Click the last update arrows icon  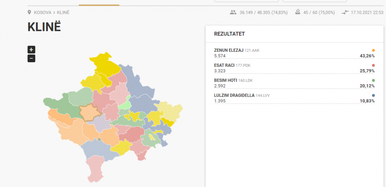click(x=345, y=12)
